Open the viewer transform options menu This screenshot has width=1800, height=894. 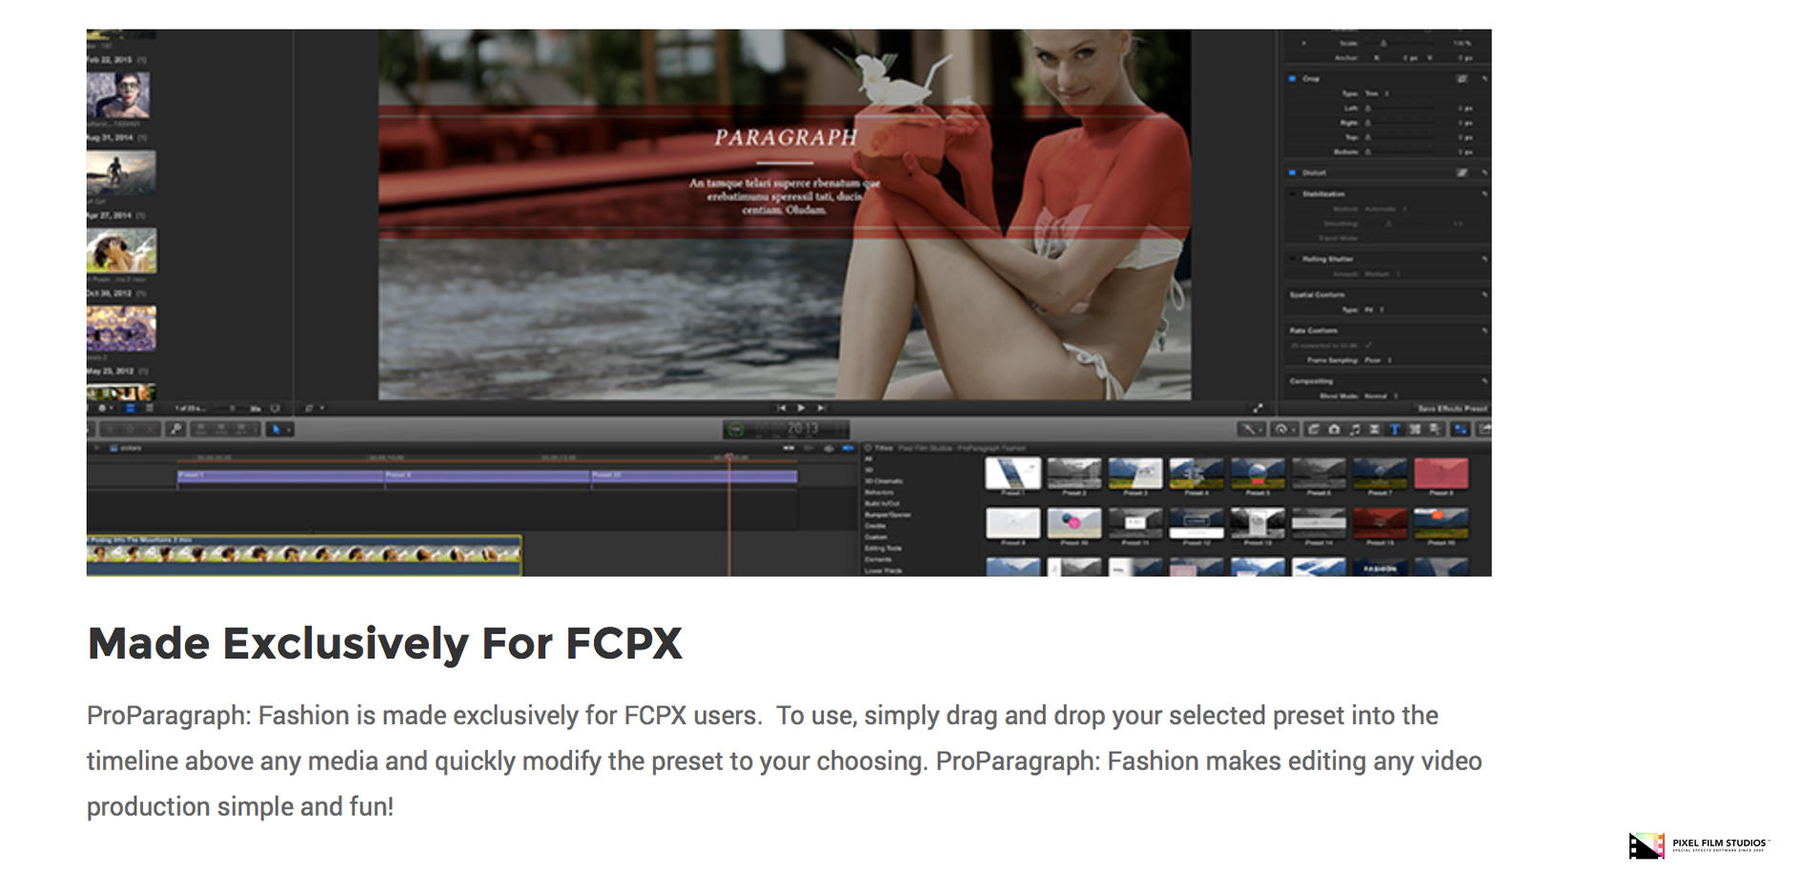pyautogui.click(x=312, y=408)
